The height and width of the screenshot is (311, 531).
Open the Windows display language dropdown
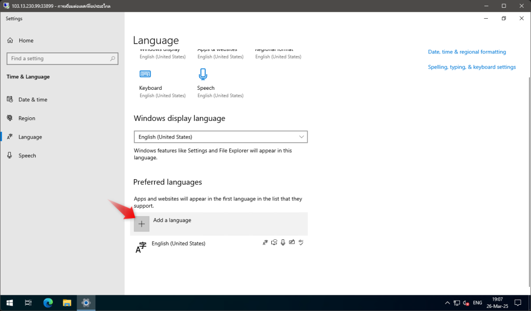point(221,137)
